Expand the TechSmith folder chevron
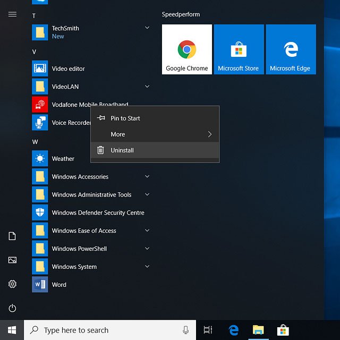The image size is (340, 340). 147,28
